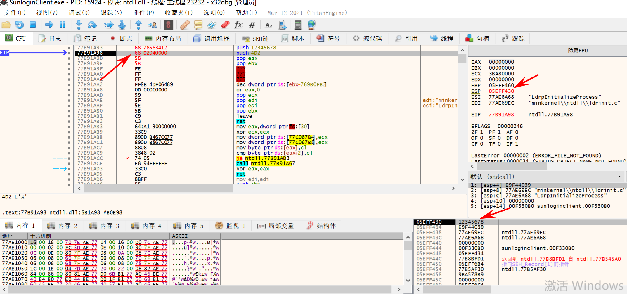Viewport: 627px width, 294px height.
Task: Search string references with Az icon
Action: pos(269,25)
